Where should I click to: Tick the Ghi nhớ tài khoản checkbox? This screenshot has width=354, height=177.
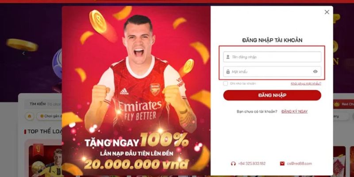[x=225, y=83]
